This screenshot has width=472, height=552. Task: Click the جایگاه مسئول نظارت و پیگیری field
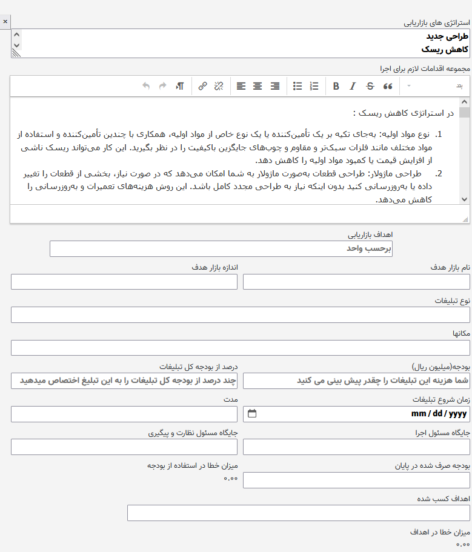click(x=124, y=447)
